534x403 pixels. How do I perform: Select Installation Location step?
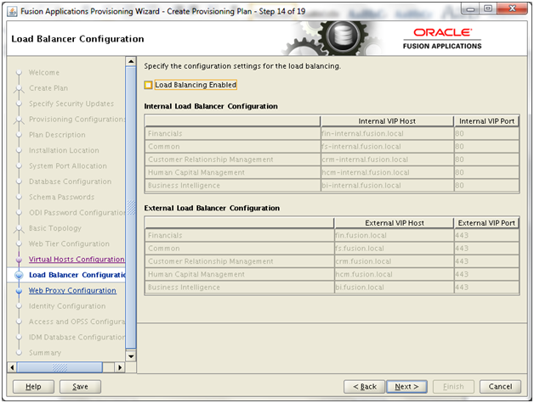[64, 150]
